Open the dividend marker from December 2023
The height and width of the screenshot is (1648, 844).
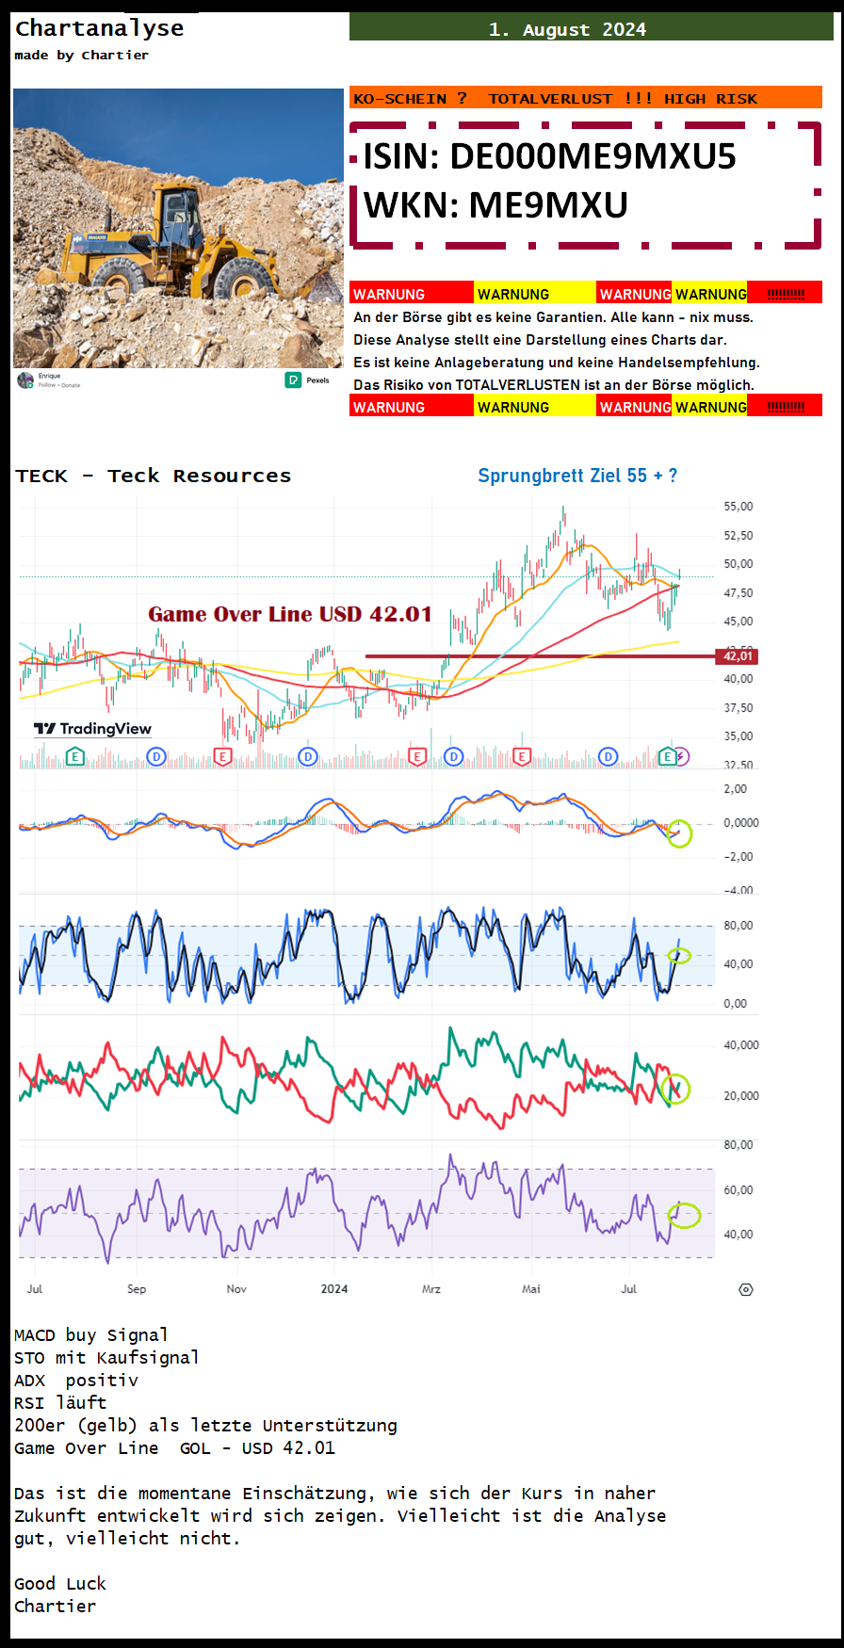pos(308,756)
